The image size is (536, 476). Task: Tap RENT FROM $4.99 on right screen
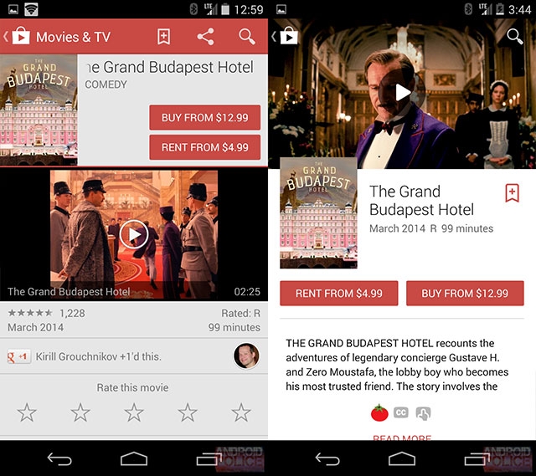tap(338, 294)
